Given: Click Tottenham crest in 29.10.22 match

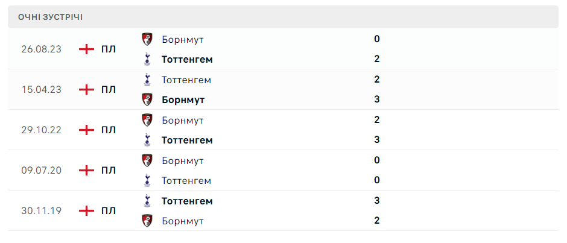Looking at the screenshot, I should point(147,140).
